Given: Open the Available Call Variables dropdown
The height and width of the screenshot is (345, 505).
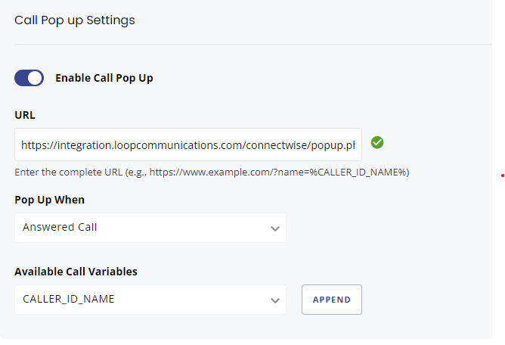Looking at the screenshot, I should 150,300.
